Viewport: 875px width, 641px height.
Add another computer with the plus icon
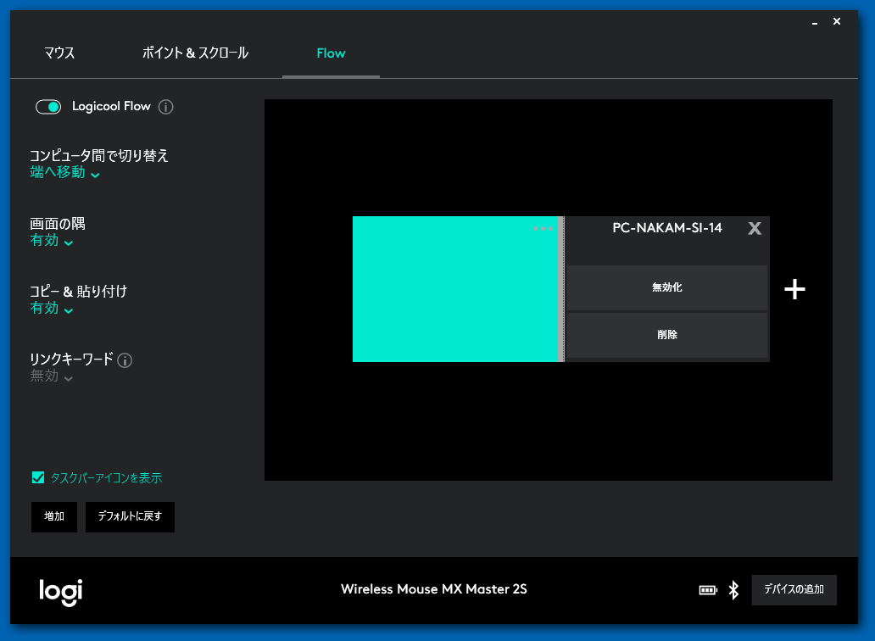click(794, 289)
